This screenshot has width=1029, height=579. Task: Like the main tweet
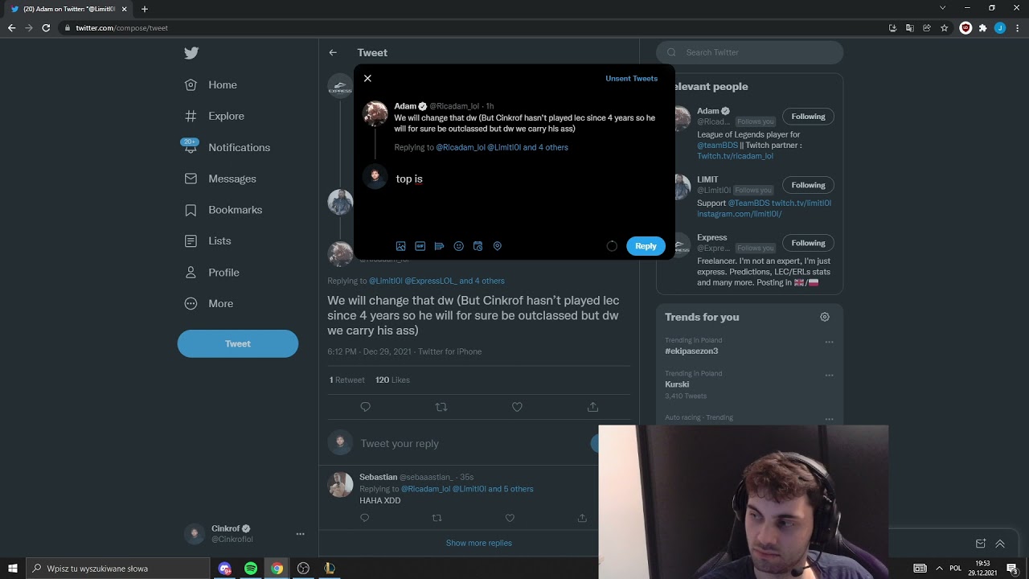point(517,407)
